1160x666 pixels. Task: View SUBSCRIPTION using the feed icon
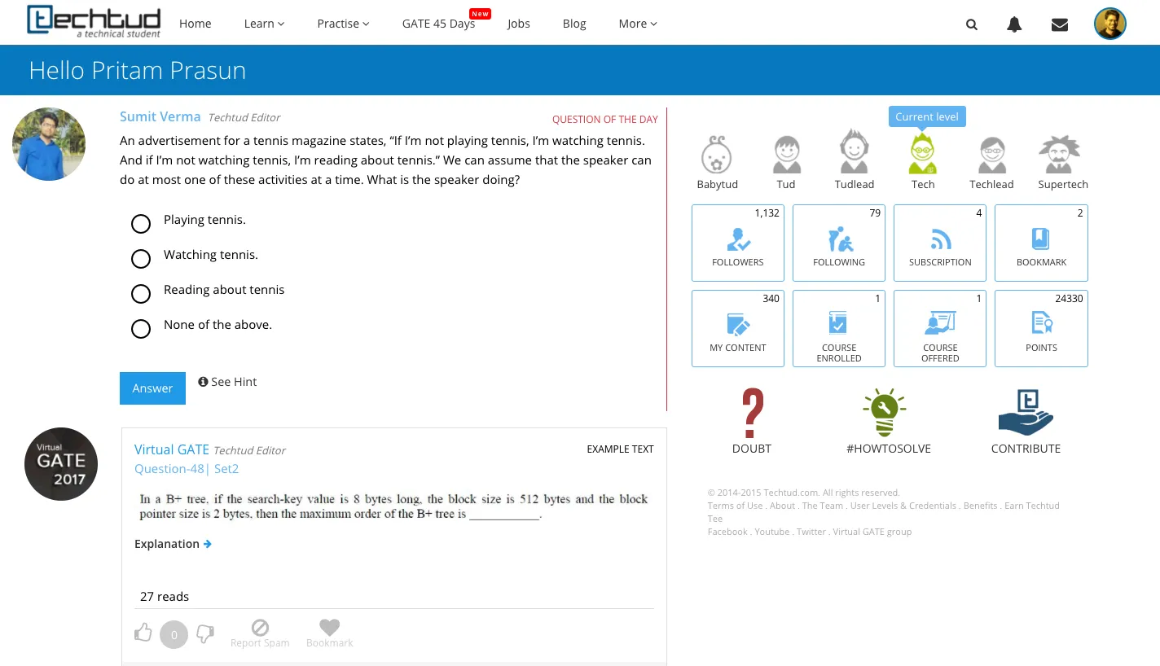coord(940,239)
